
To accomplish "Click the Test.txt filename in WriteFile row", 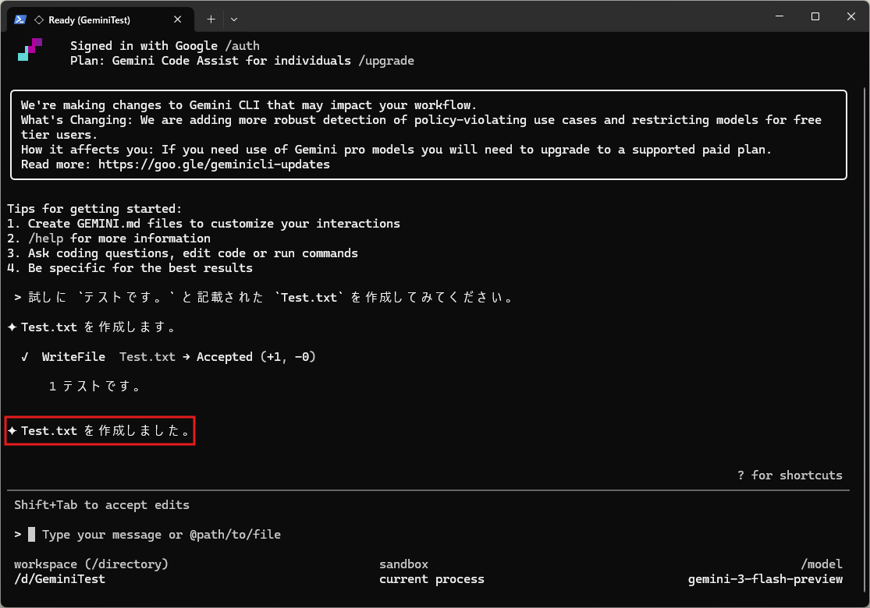I will pyautogui.click(x=147, y=357).
